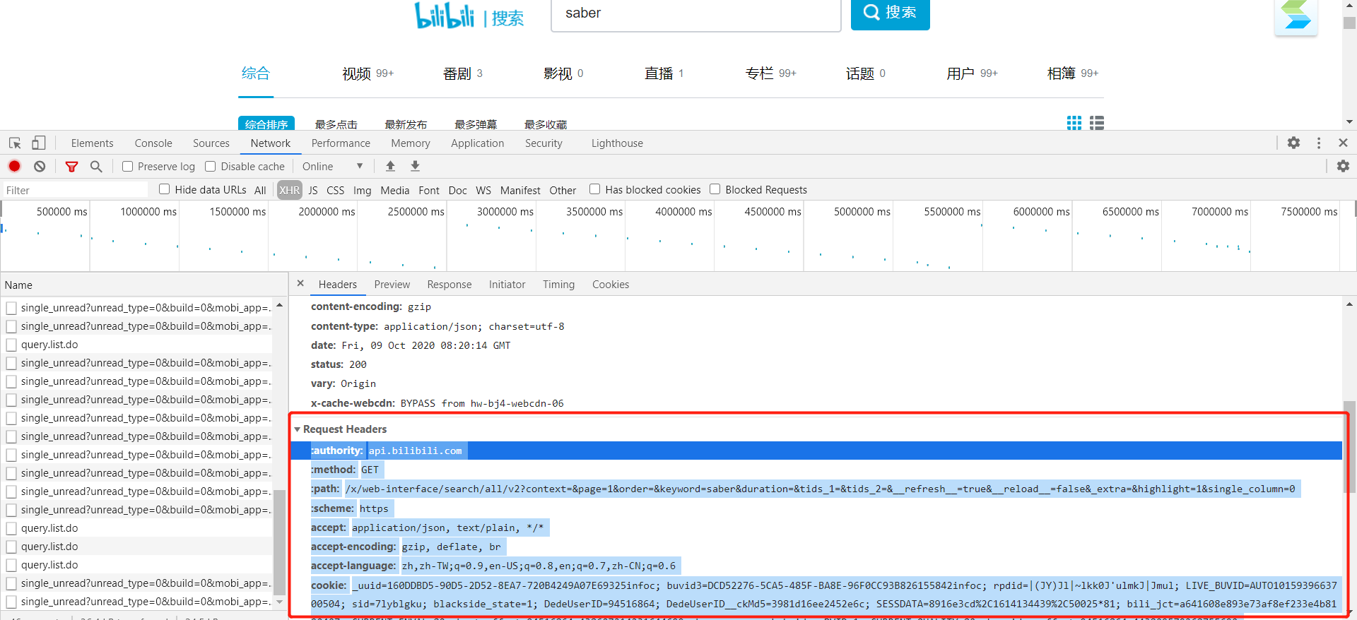Image resolution: width=1357 pixels, height=620 pixels.
Task: Open the 用户 results tab
Action: (x=972, y=73)
